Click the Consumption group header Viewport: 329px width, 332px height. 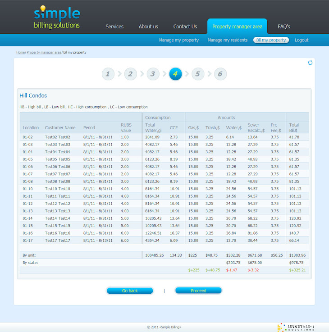pos(158,118)
